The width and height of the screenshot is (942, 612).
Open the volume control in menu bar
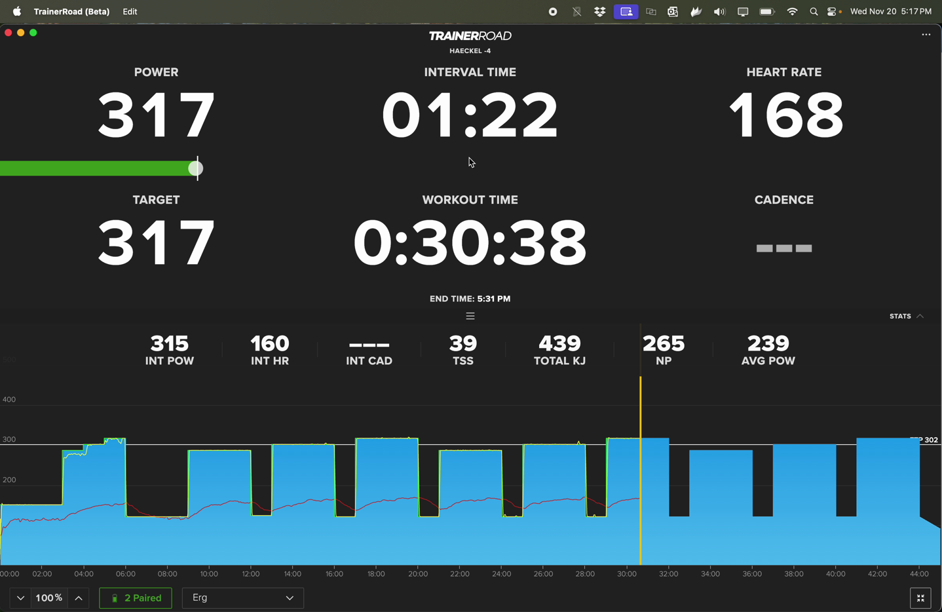(719, 11)
